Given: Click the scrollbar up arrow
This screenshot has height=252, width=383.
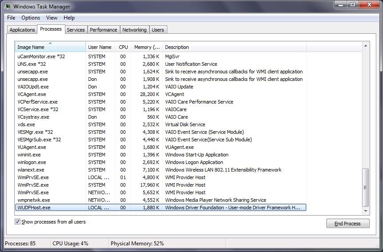Looking at the screenshot, I should pos(366,46).
